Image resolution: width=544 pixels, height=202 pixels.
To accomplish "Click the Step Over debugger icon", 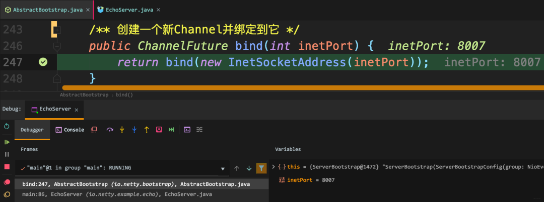I will 110,130.
